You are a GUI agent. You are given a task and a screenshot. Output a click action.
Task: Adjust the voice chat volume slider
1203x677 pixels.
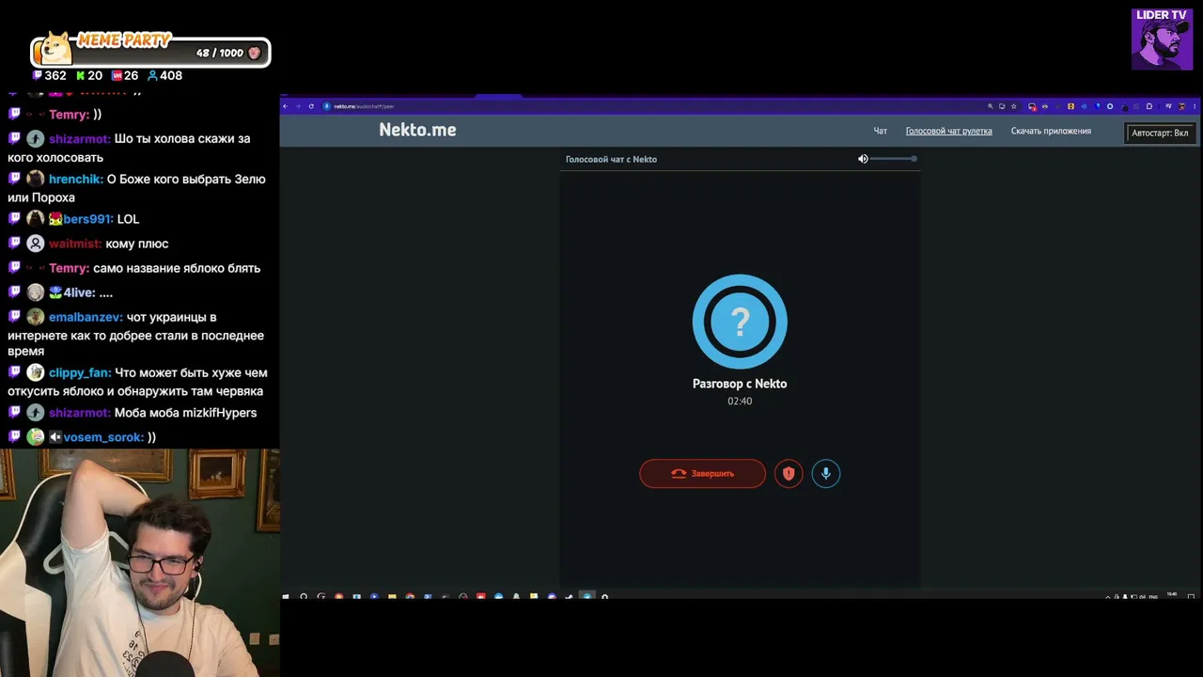click(x=893, y=159)
